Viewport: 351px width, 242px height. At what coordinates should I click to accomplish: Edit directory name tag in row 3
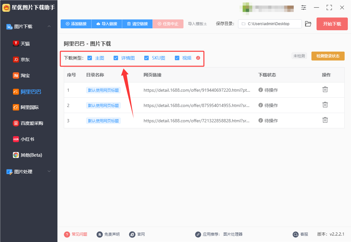[103, 121]
